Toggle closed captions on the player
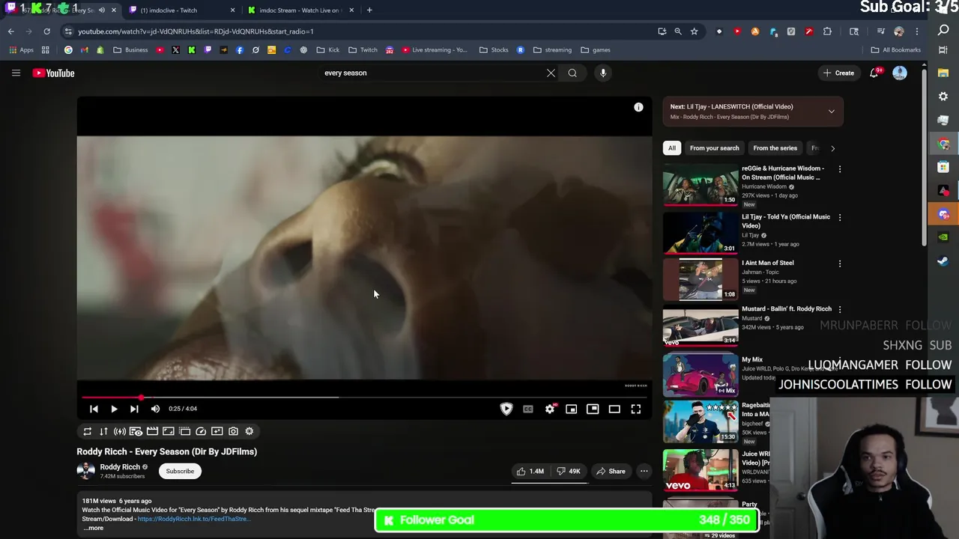 [x=528, y=409]
